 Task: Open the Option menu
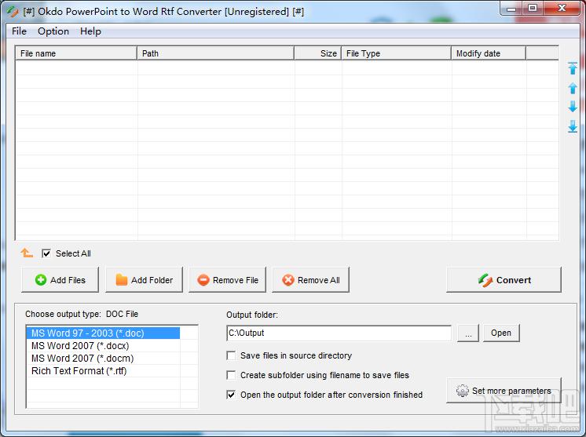[53, 31]
